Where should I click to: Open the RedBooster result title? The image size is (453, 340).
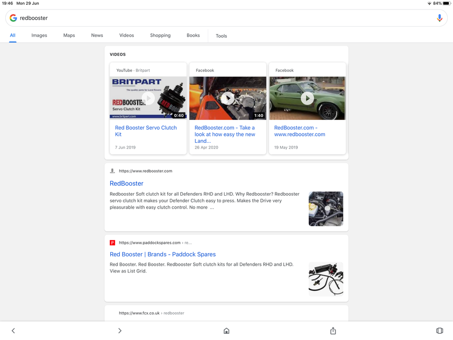[126, 183]
